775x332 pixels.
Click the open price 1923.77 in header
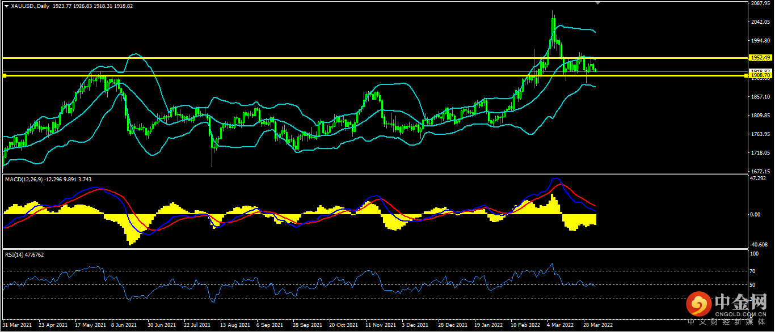coord(61,6)
